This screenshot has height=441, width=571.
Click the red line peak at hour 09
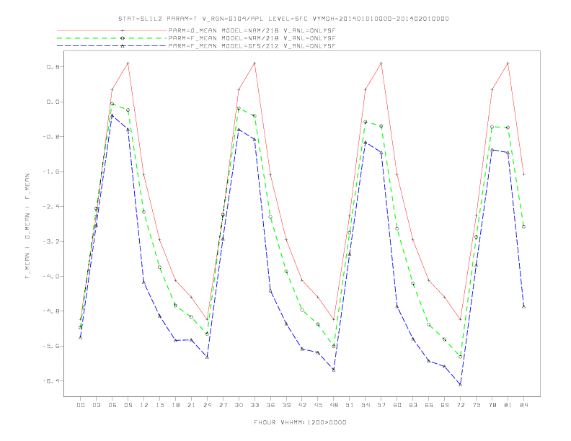[128, 63]
